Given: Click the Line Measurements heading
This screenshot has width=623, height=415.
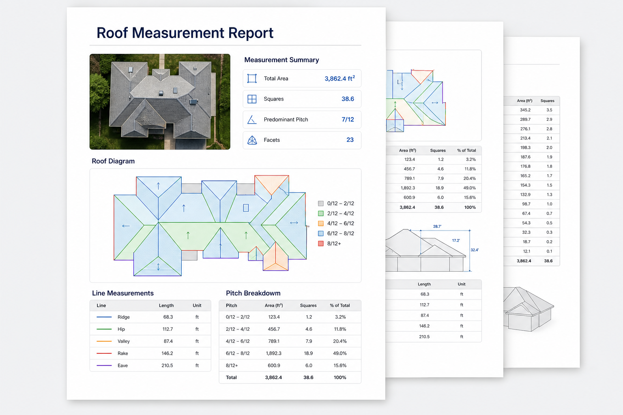Looking at the screenshot, I should [123, 293].
